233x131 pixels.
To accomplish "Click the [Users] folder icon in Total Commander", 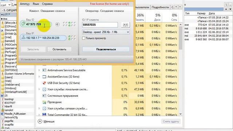I will coord(3,78).
